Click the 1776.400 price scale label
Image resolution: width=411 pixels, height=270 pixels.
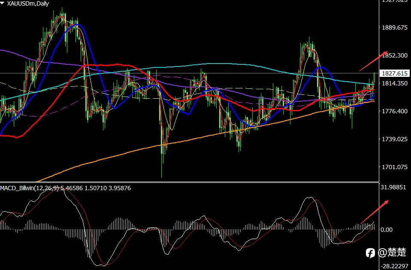click(x=395, y=112)
